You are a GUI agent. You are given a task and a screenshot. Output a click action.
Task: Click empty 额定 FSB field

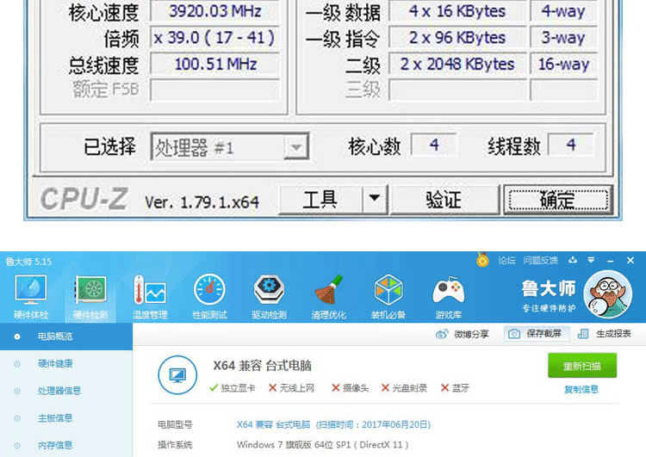[215, 90]
